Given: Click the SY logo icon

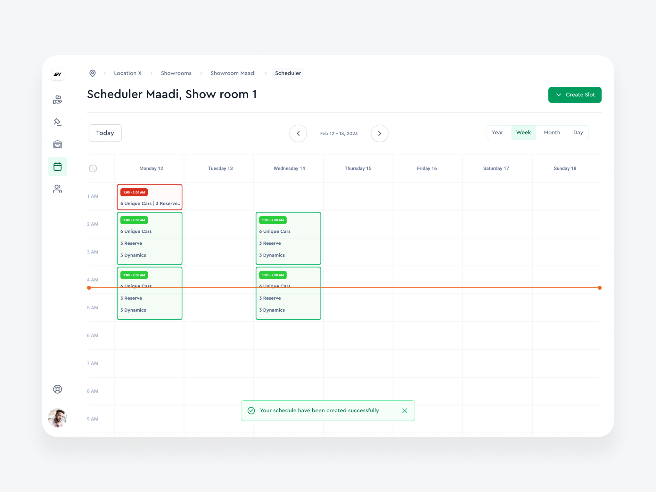Looking at the screenshot, I should pos(58,74).
